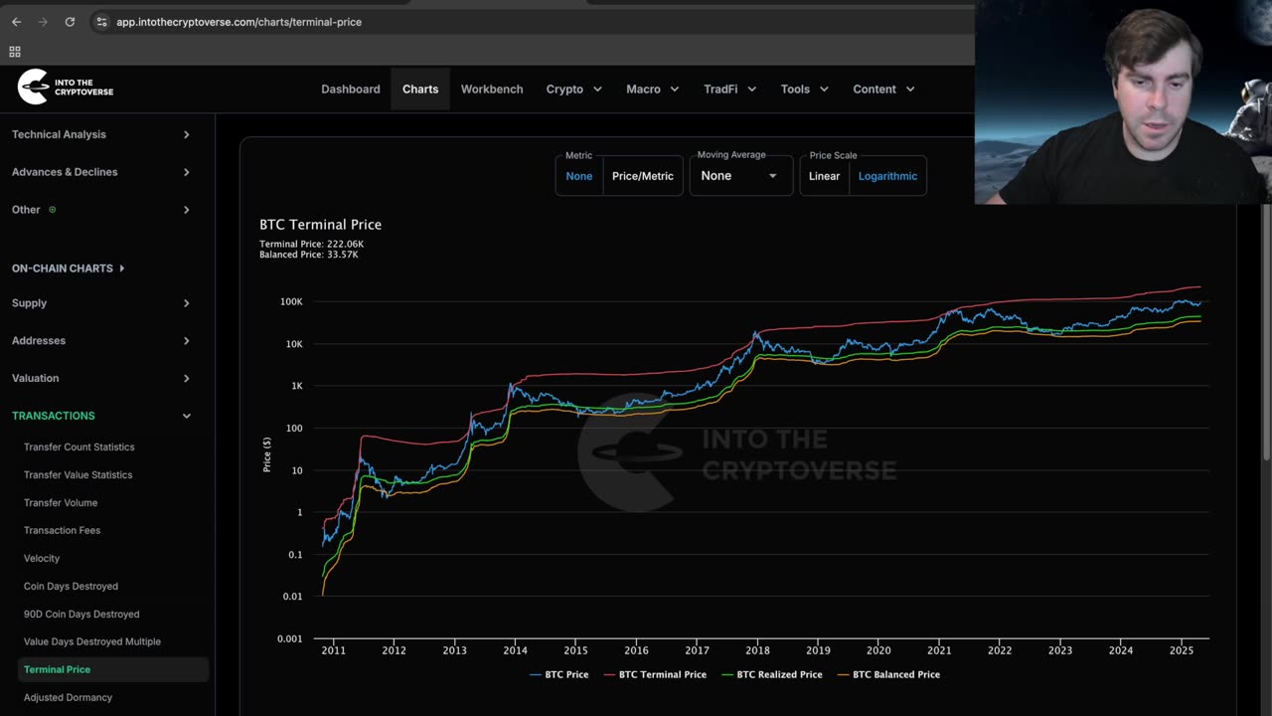Open 90D Coin Days Destroyed chart
The width and height of the screenshot is (1272, 716).
(81, 615)
